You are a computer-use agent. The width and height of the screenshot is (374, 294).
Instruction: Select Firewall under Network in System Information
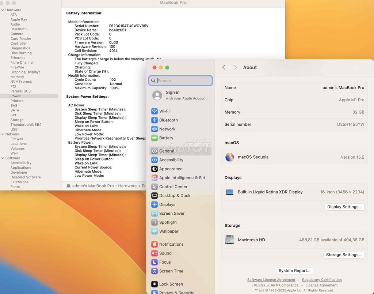pos(17,139)
